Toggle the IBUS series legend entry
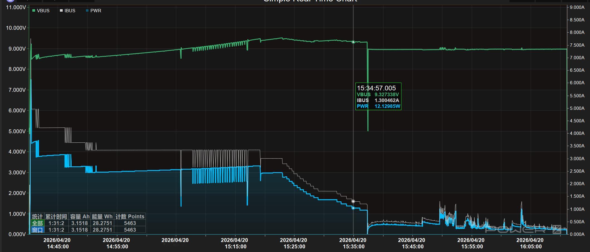This screenshot has width=590, height=252. [70, 11]
